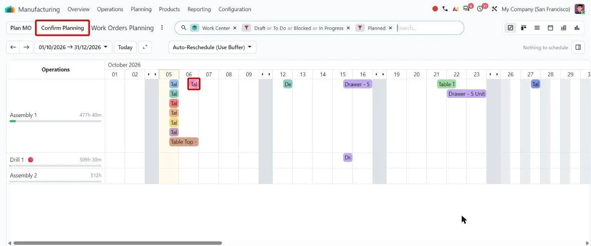Switch to Kanban view icon
Screen dimensions: 591x246
[524, 28]
